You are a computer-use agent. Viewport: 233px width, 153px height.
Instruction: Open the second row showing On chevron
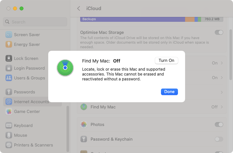(x=222, y=77)
